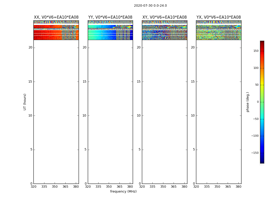Select the 0 tick label on colorbar
The width and height of the screenshot is (268, 204).
click(x=258, y=102)
